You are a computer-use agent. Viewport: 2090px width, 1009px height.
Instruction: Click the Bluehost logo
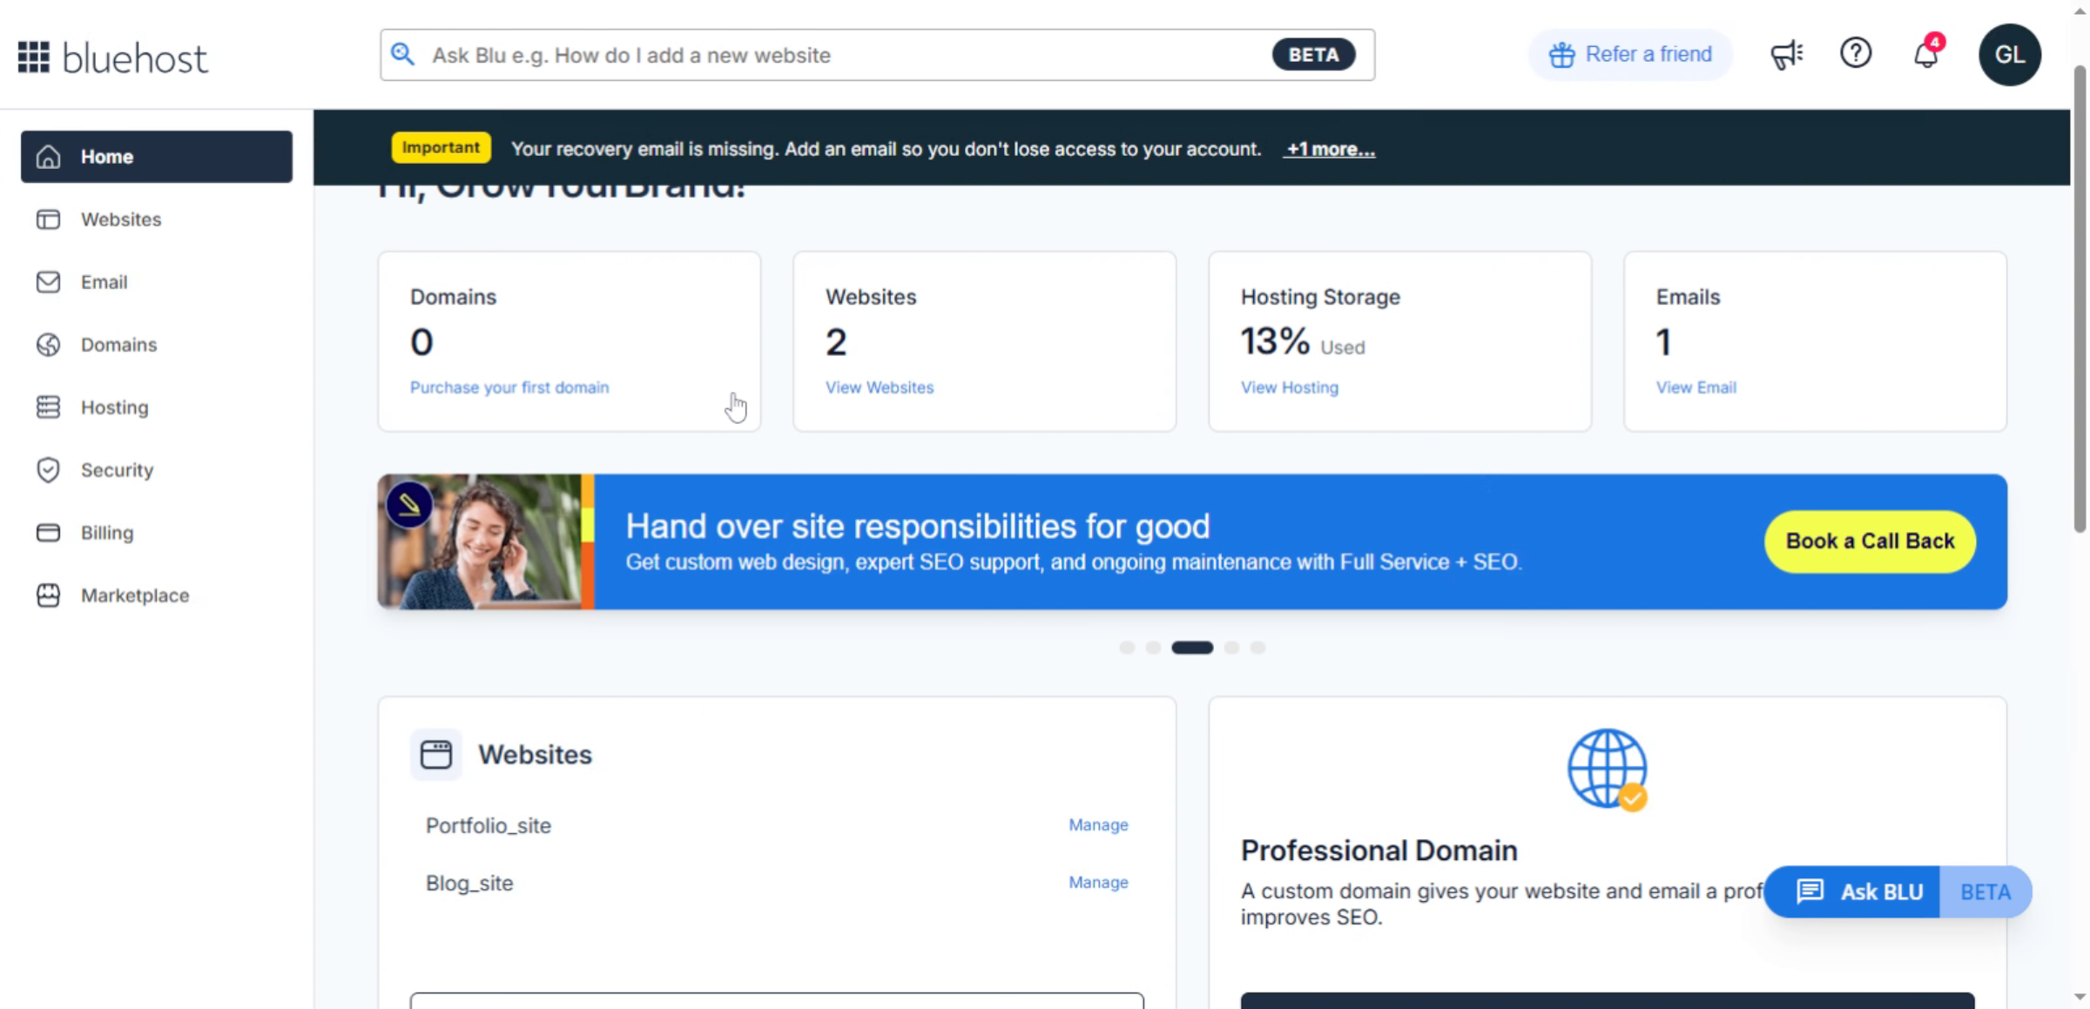[x=112, y=56]
